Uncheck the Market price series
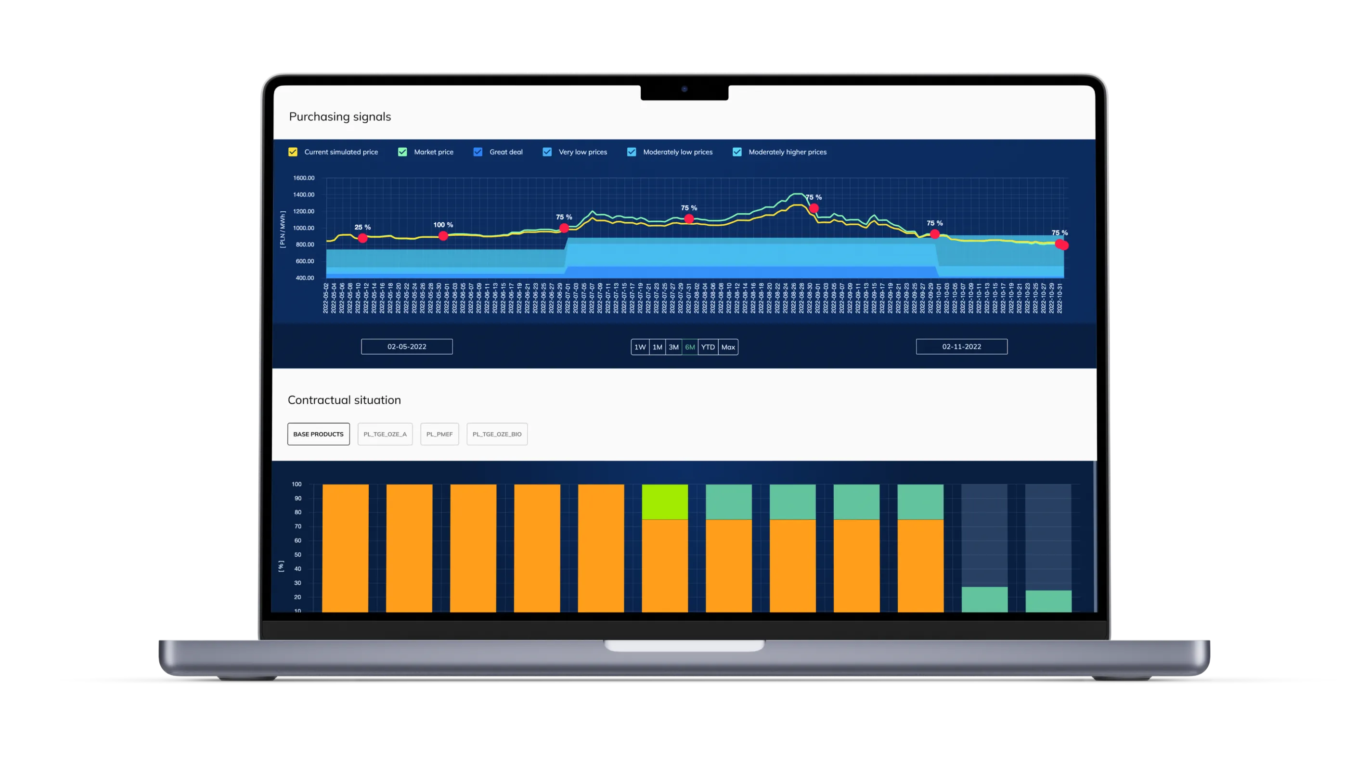 click(x=402, y=152)
